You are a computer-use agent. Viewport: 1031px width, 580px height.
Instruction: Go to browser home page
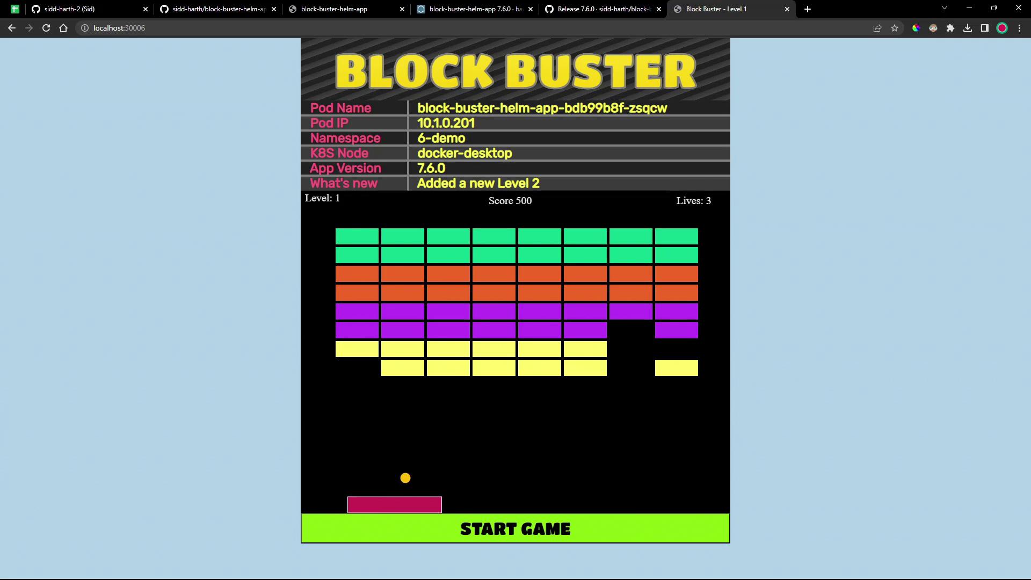63,28
